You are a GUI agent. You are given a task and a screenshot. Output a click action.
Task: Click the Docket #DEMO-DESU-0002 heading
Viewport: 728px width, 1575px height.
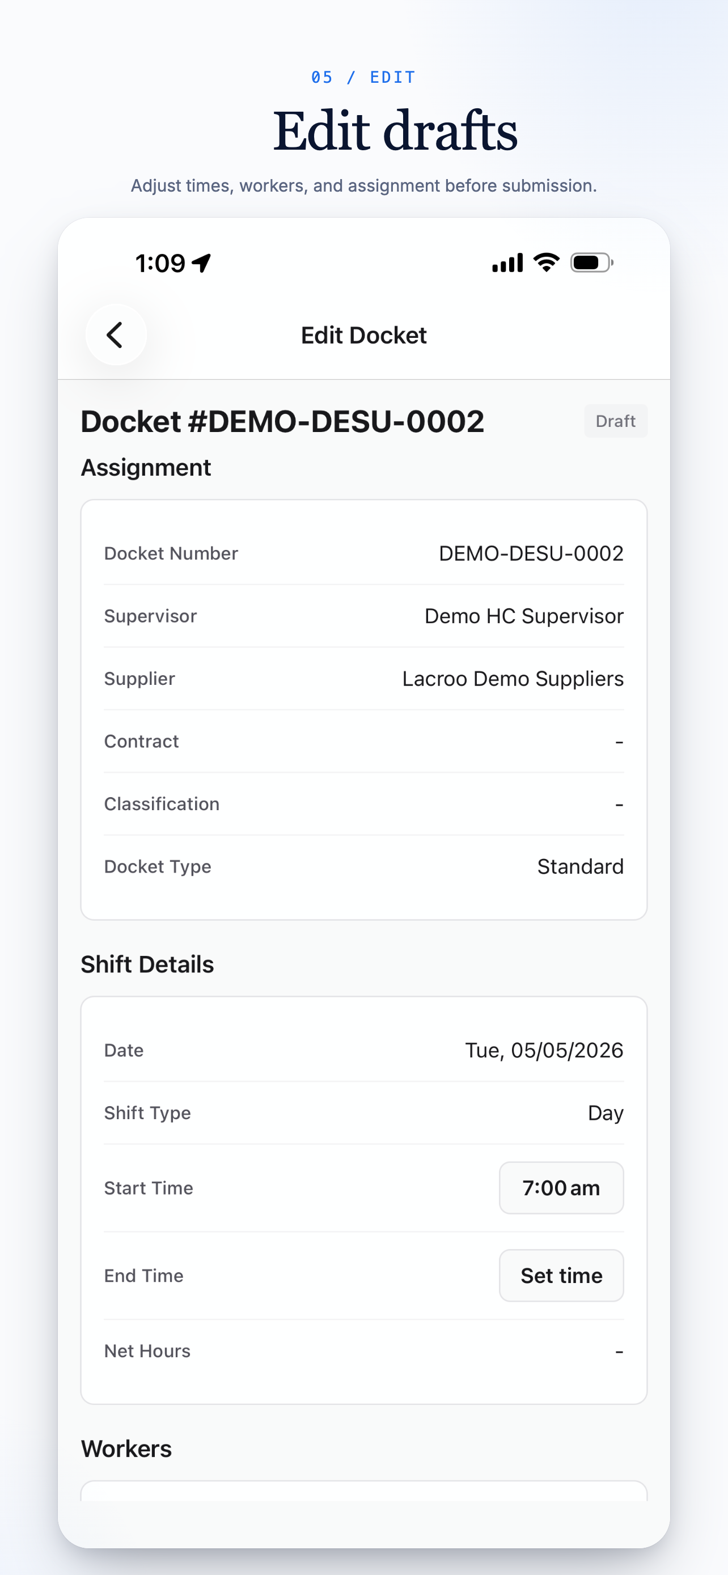[282, 421]
